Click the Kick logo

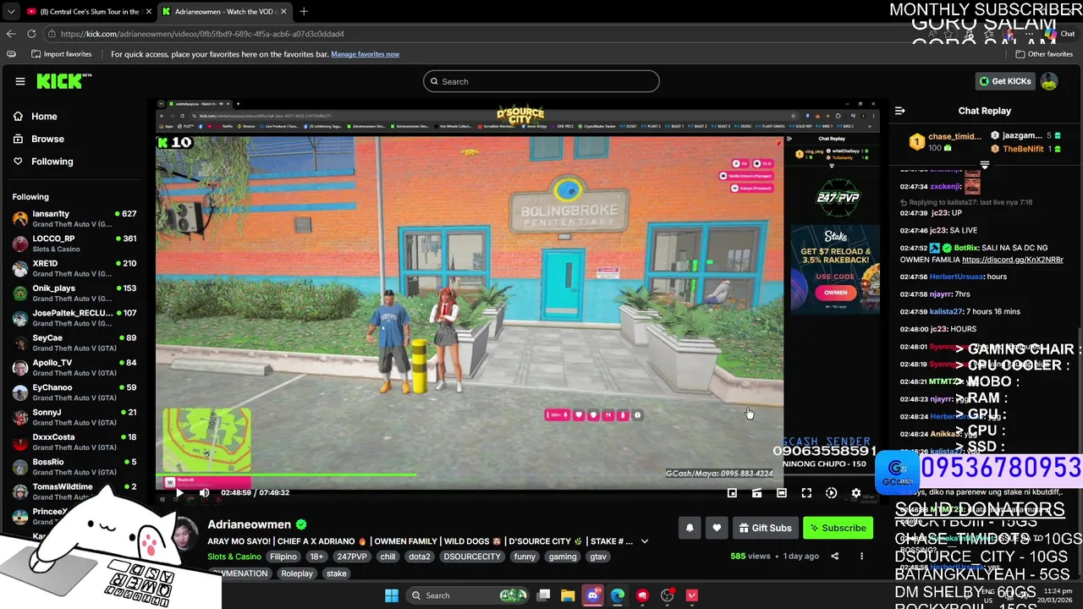(x=63, y=81)
